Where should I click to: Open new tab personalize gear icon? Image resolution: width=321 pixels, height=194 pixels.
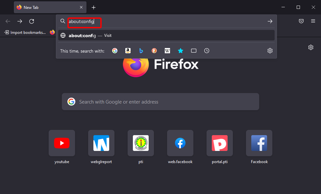point(311,47)
